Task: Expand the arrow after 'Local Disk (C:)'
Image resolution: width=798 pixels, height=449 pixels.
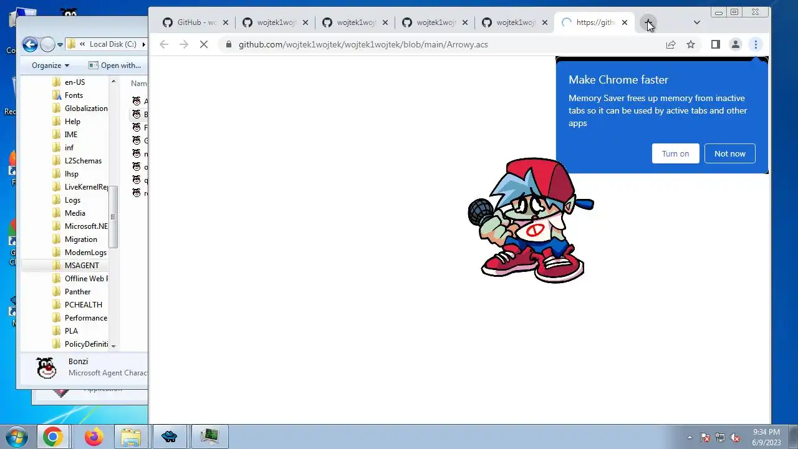Action: point(144,44)
